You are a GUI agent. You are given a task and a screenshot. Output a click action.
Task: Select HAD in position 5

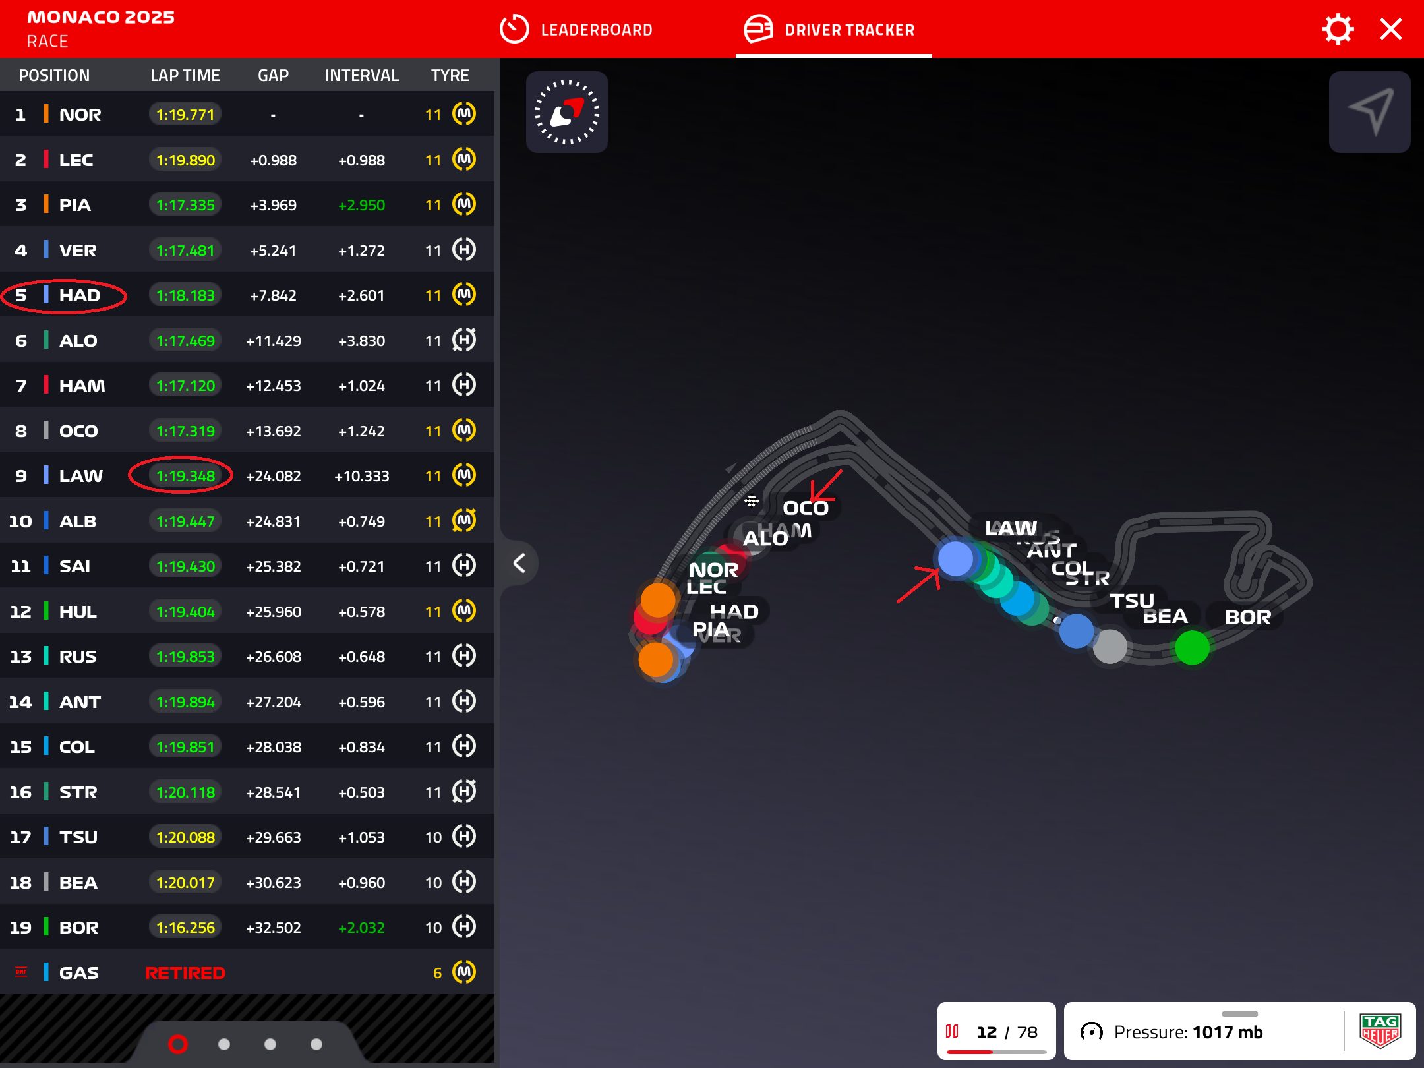tap(247, 295)
